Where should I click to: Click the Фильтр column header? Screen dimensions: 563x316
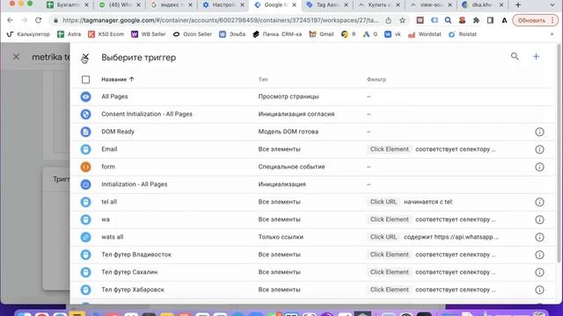[377, 79]
